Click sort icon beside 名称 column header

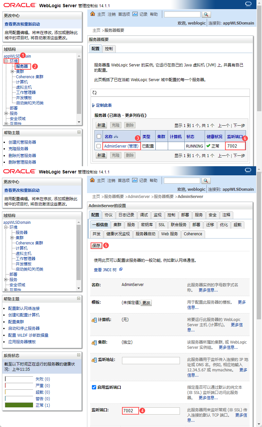click(116, 136)
